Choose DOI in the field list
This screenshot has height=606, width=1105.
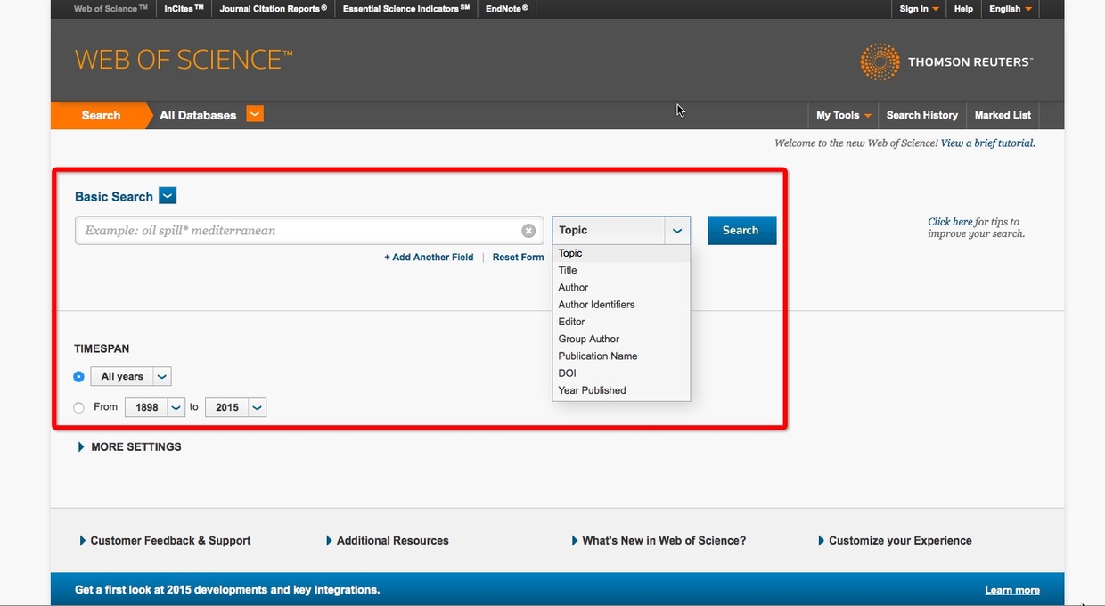coord(621,373)
